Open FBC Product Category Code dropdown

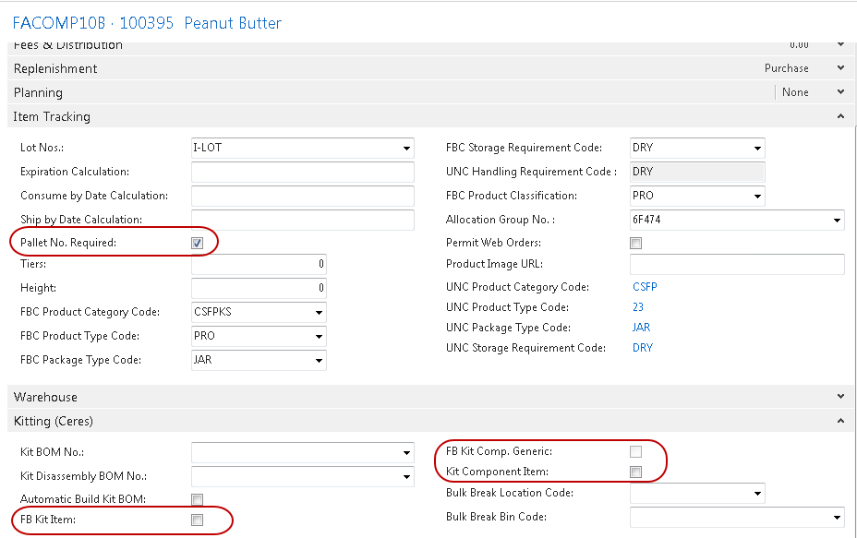319,313
